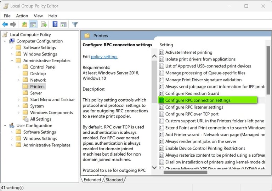The image size is (272, 191).
Task: Click the Configure RPC listener settings policy icon
Action: coord(161,107)
